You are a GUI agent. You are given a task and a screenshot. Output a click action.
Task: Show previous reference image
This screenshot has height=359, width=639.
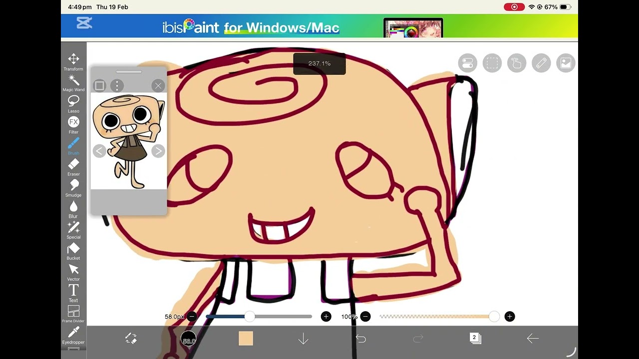point(99,151)
